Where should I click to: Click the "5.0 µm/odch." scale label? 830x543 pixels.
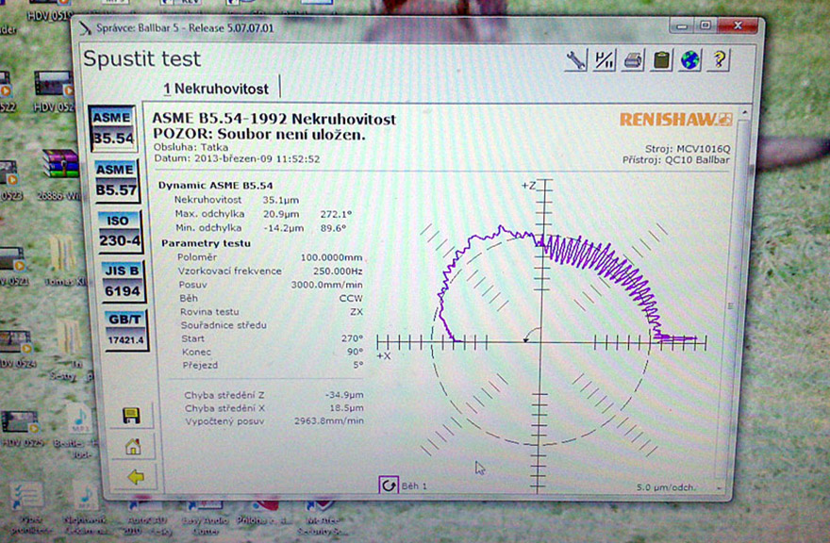coord(666,487)
